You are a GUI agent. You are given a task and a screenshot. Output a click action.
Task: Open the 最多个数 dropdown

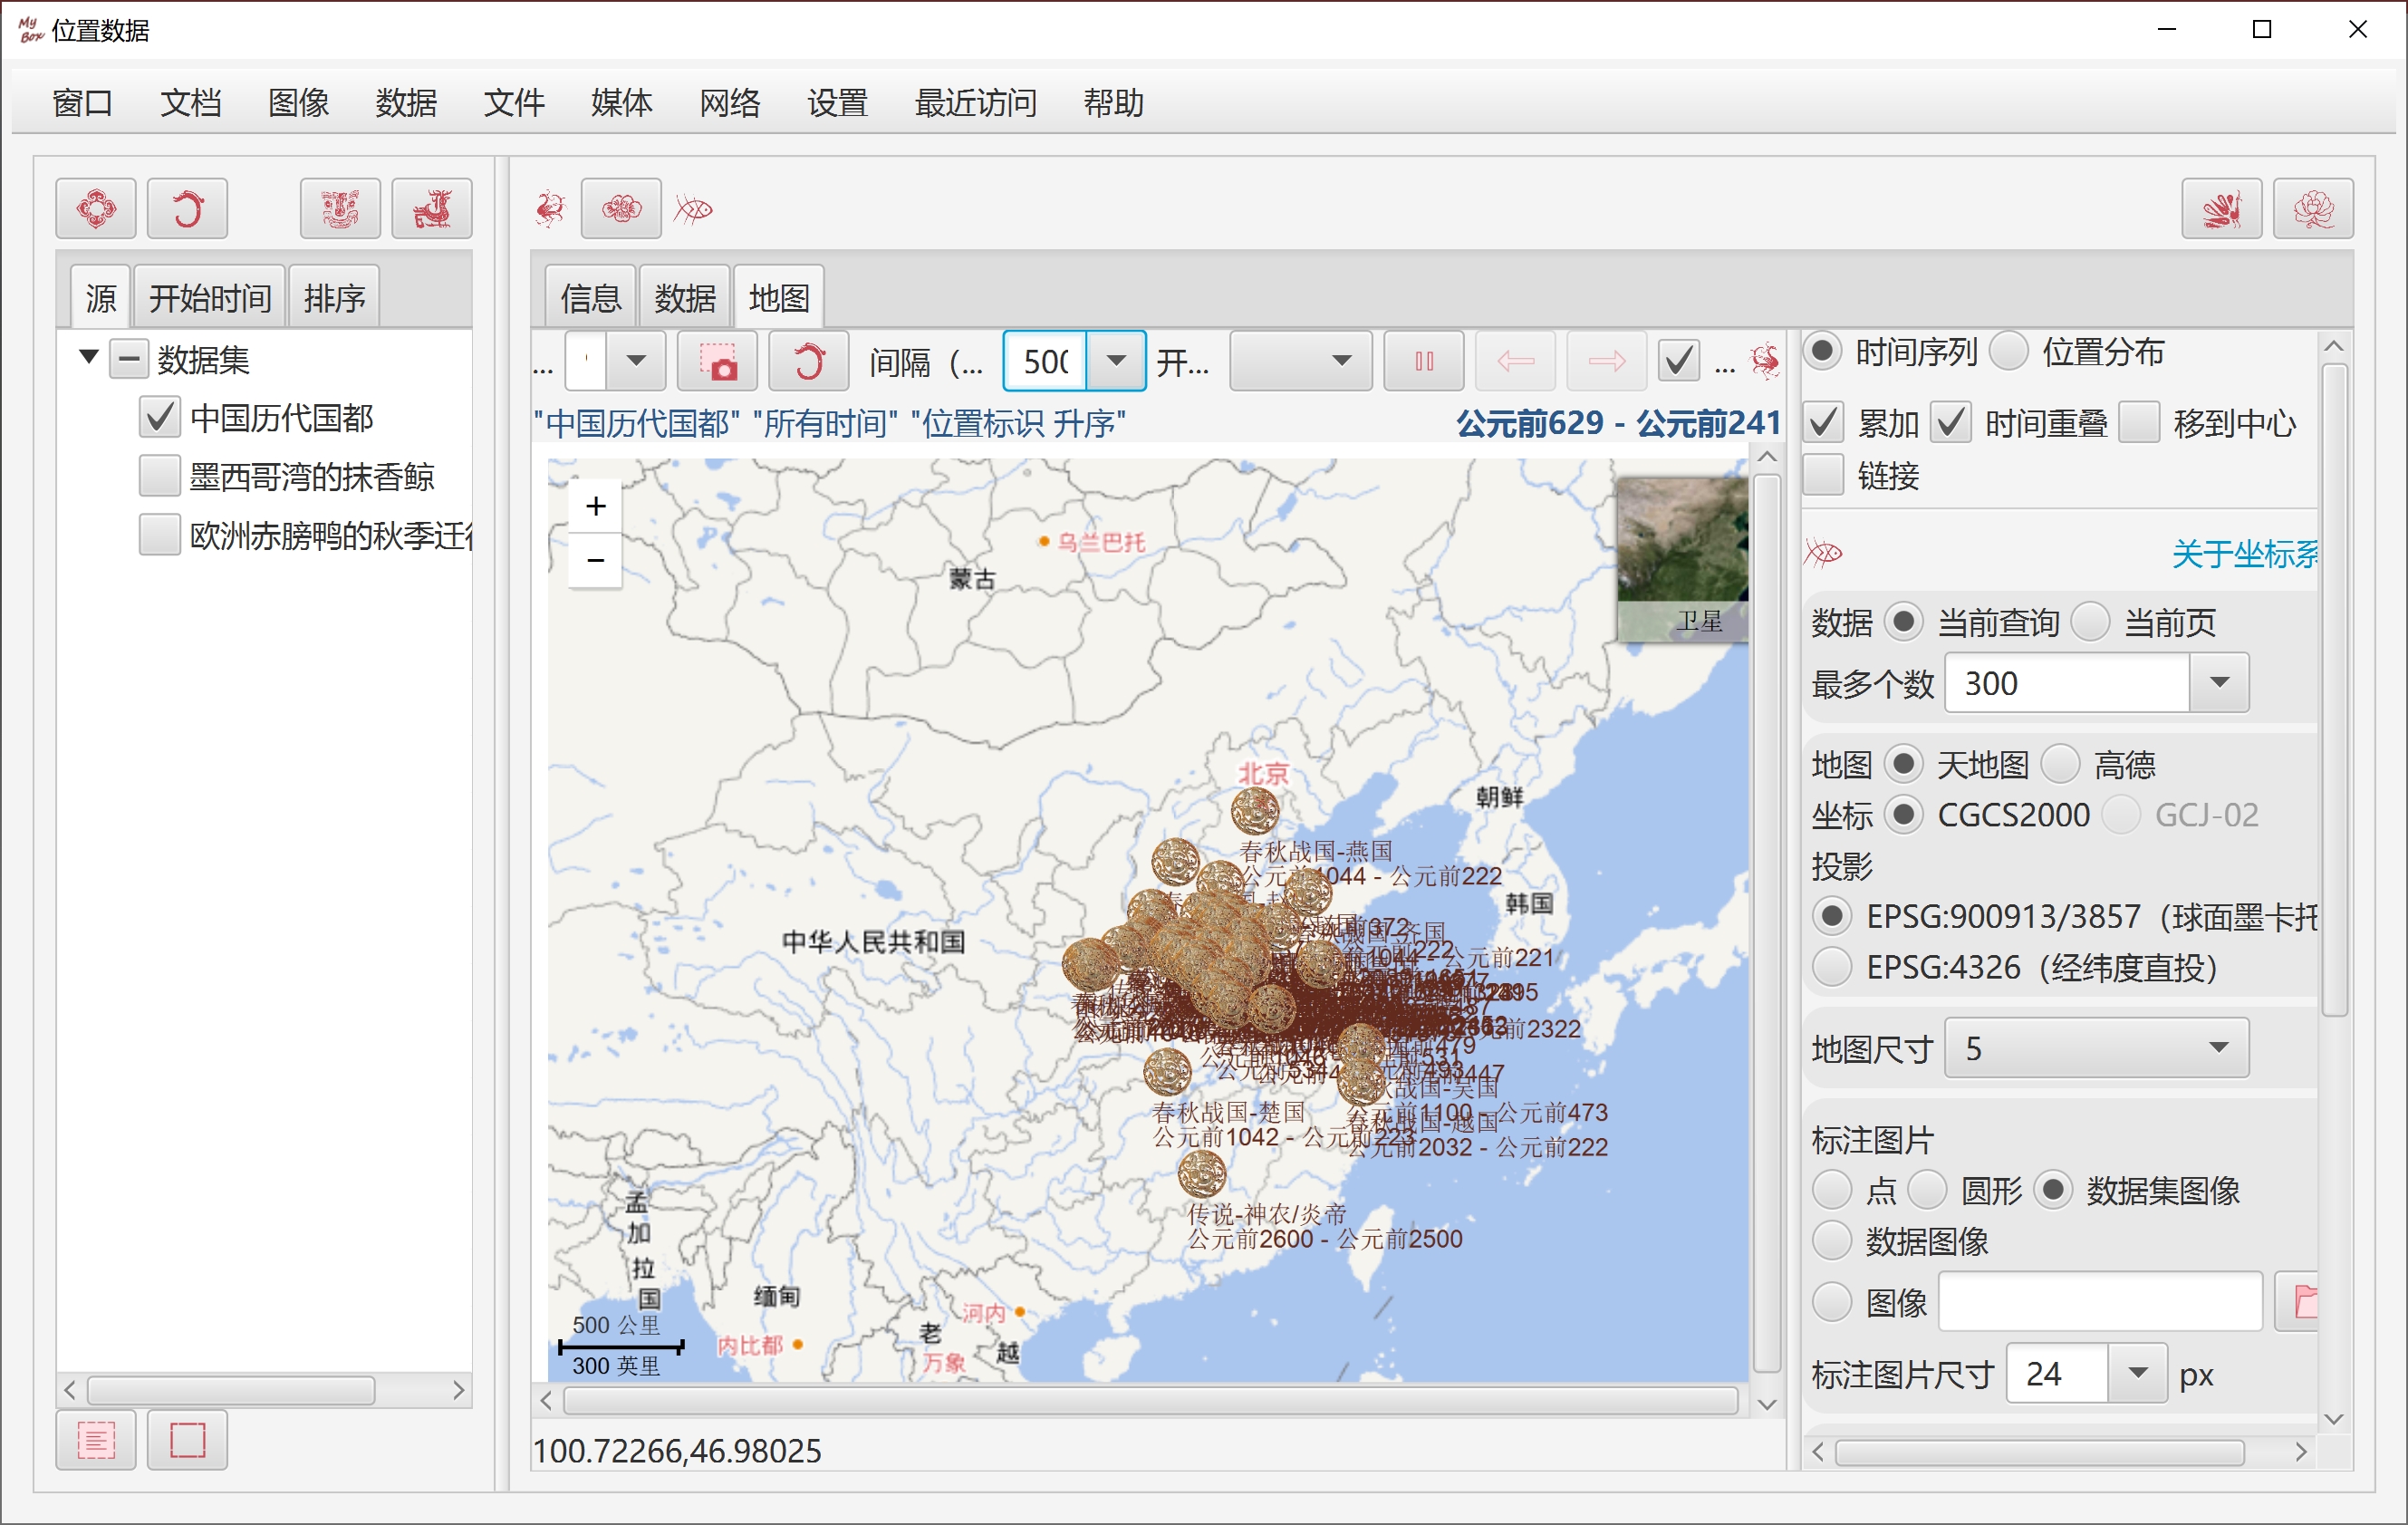2219,683
